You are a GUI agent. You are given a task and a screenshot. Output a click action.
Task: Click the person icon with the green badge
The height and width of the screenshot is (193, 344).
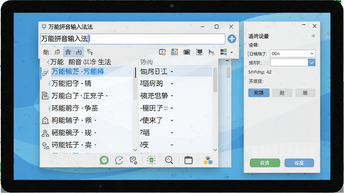click(x=45, y=145)
